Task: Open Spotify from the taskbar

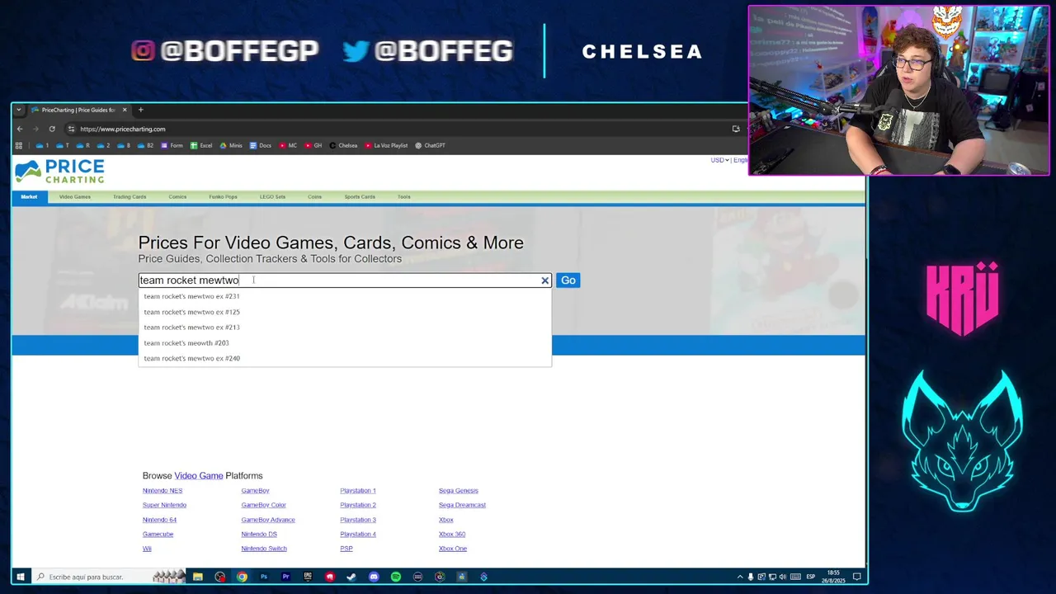Action: point(396,577)
